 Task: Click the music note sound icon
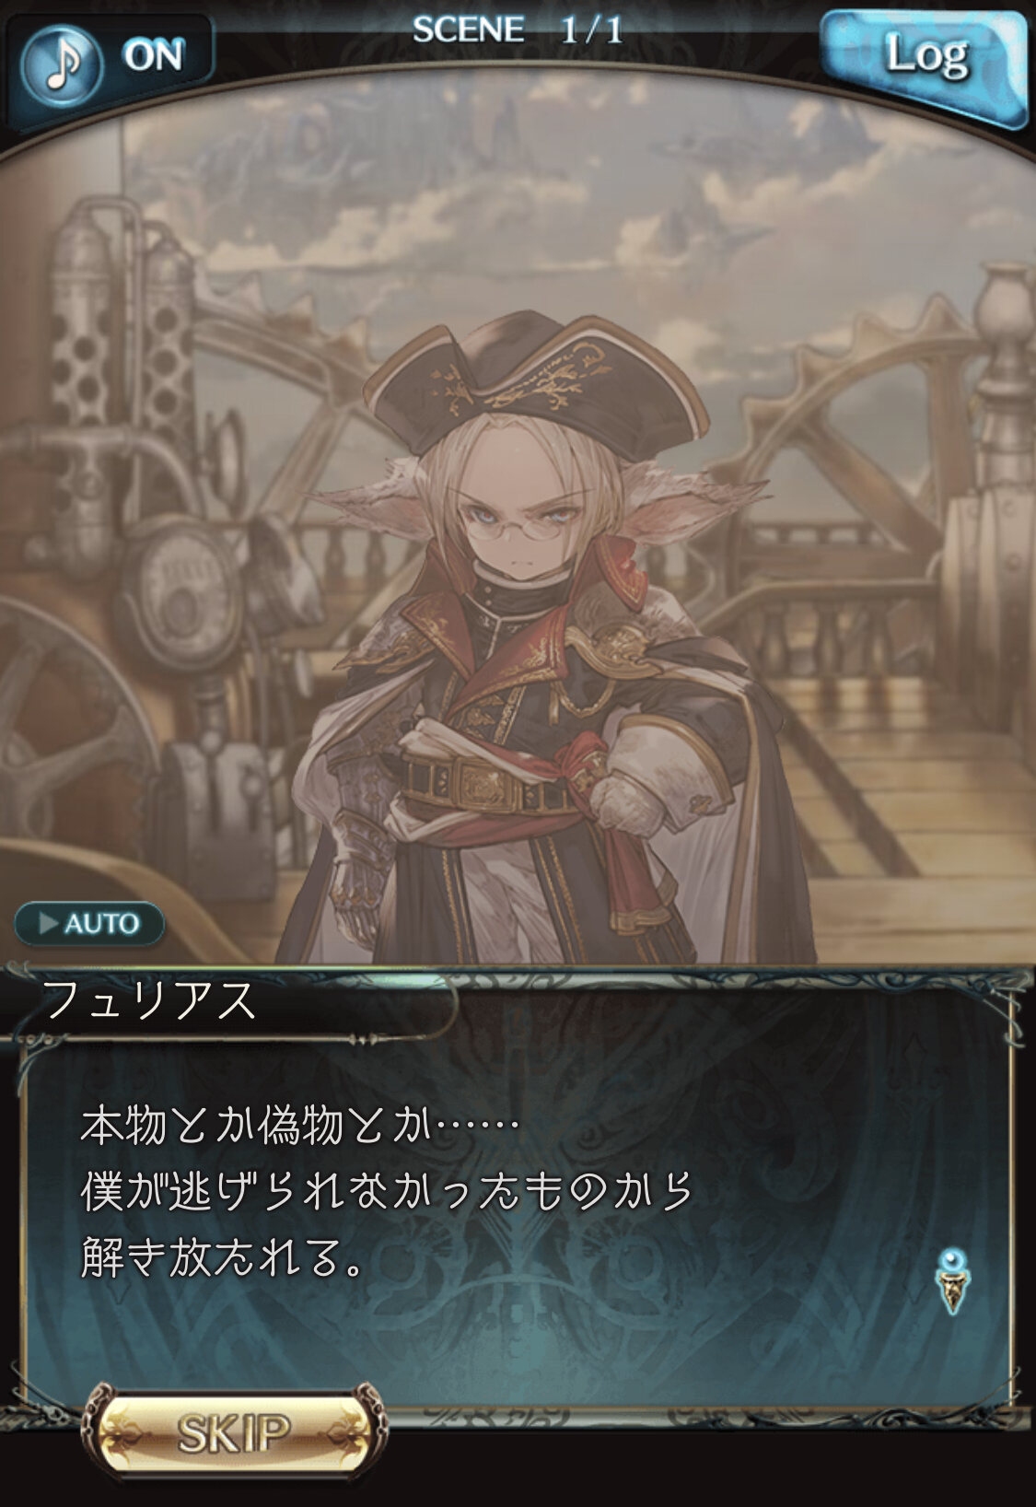pos(61,64)
